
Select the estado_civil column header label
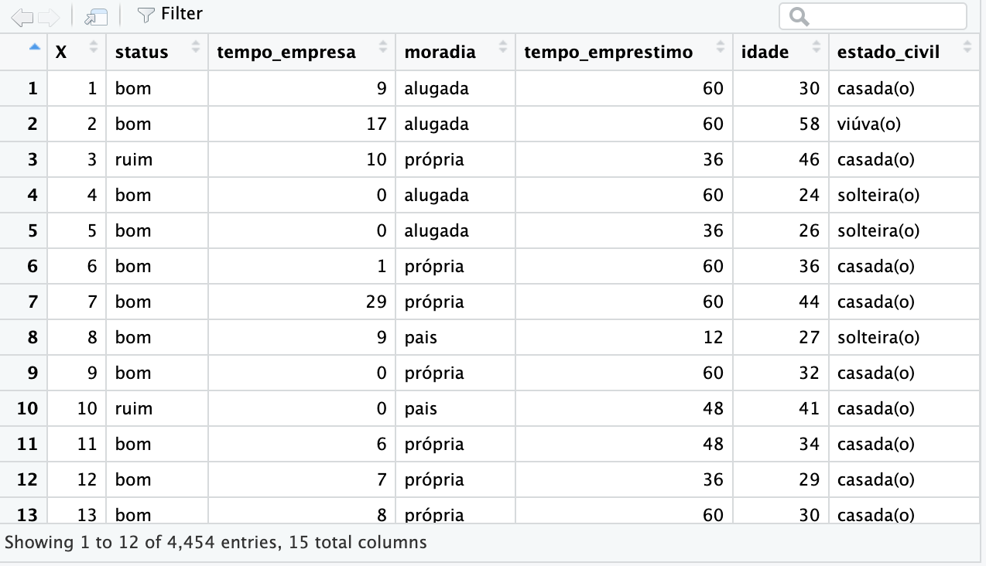click(888, 52)
